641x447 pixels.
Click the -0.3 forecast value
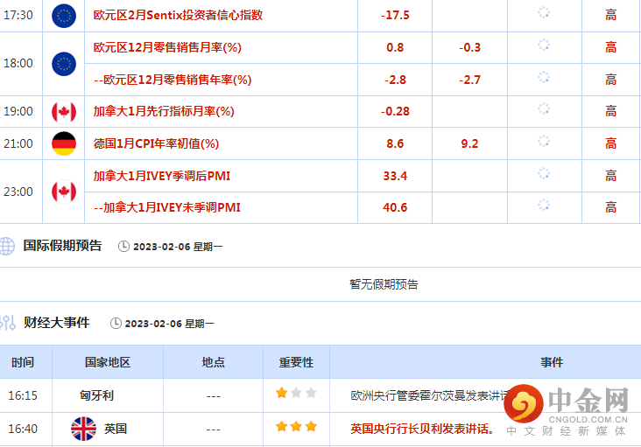469,47
